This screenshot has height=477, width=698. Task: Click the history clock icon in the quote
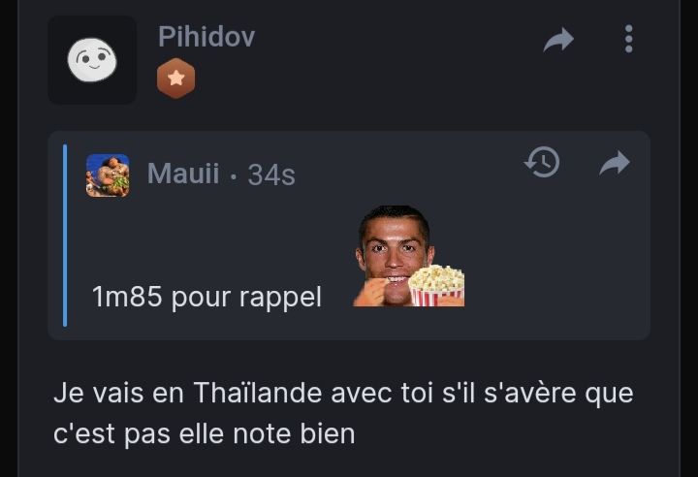tap(542, 162)
